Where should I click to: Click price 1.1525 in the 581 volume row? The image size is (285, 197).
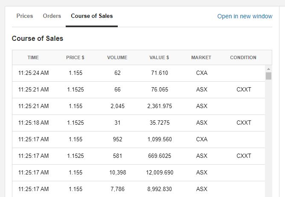coord(76,156)
